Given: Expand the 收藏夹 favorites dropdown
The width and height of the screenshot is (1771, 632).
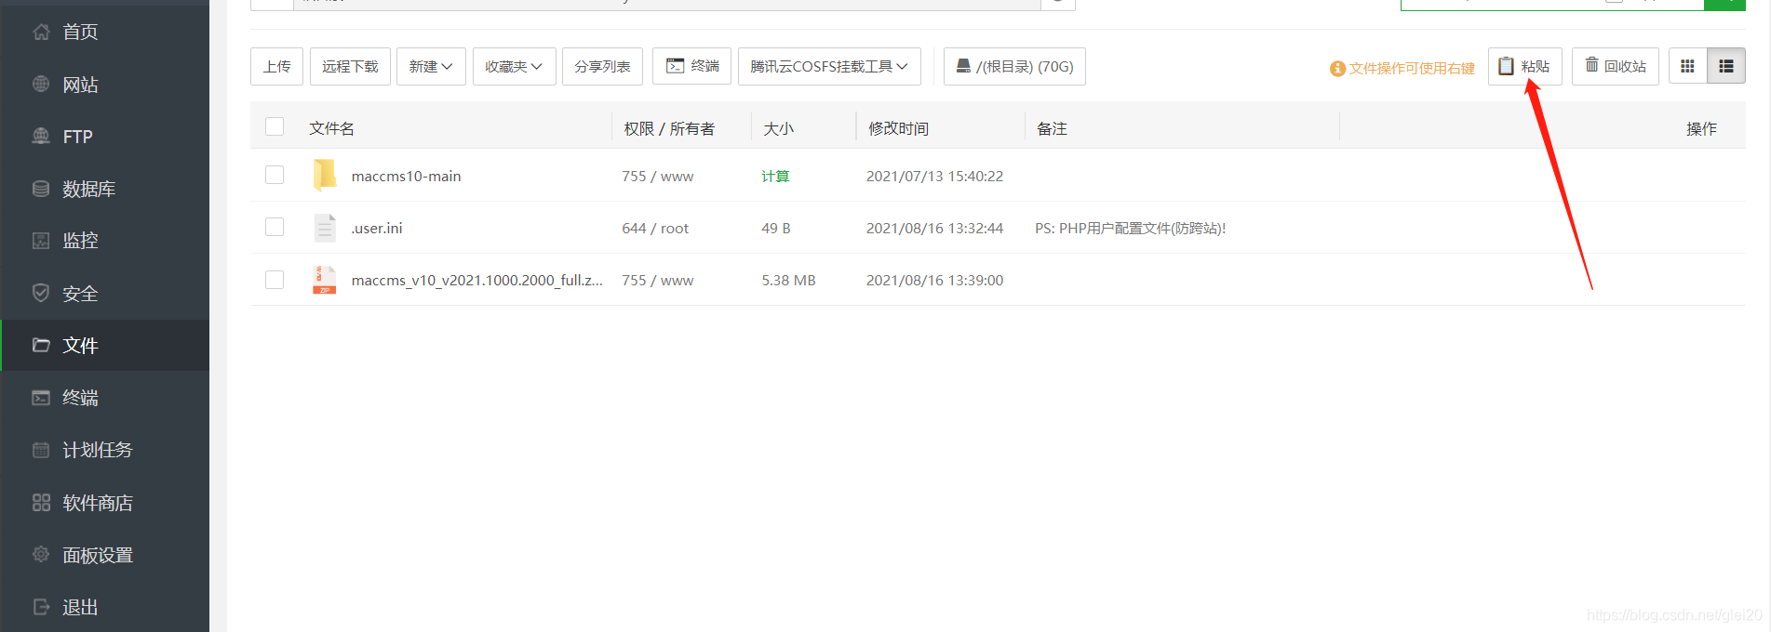Looking at the screenshot, I should (x=514, y=66).
